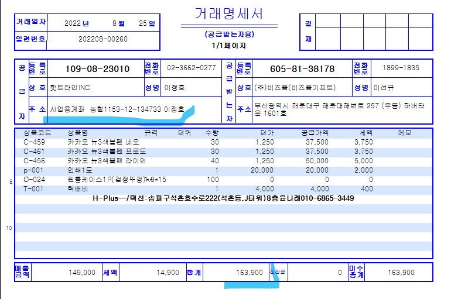Click supplier phone number 02-3662-0277
This screenshot has width=451, height=299.
(x=191, y=68)
